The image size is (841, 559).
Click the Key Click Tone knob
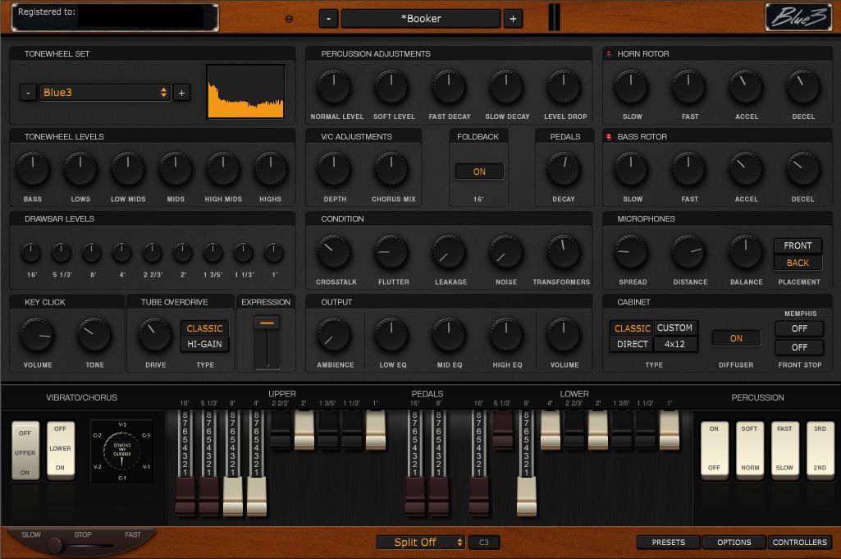point(94,335)
